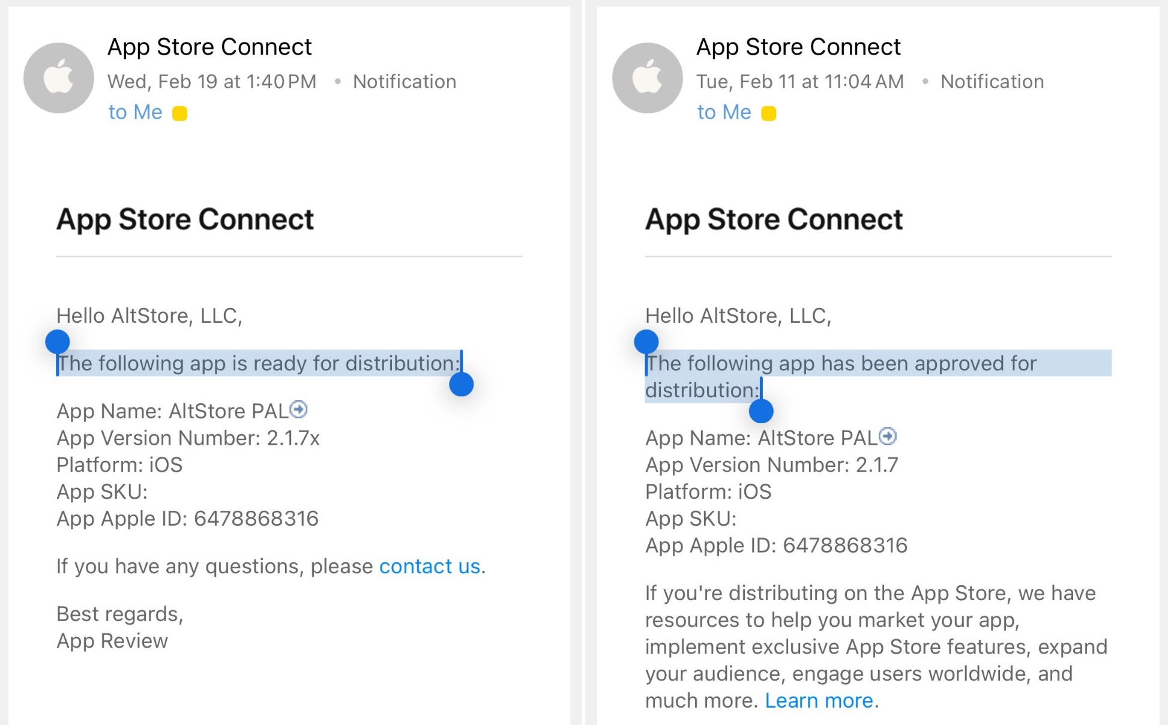Tap "Platform: iOS" in the Feb 11 email

(708, 492)
